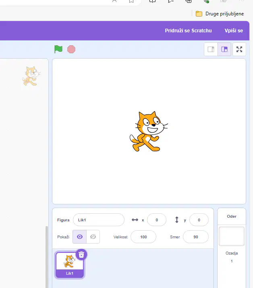Click the Smer direction field
The height and width of the screenshot is (288, 253).
pos(196,237)
